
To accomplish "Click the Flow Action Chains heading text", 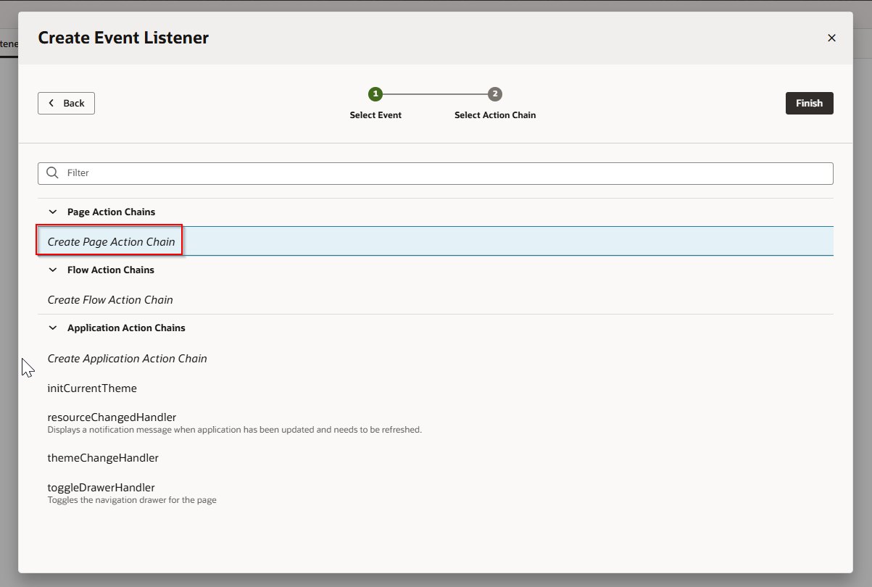I will point(110,270).
